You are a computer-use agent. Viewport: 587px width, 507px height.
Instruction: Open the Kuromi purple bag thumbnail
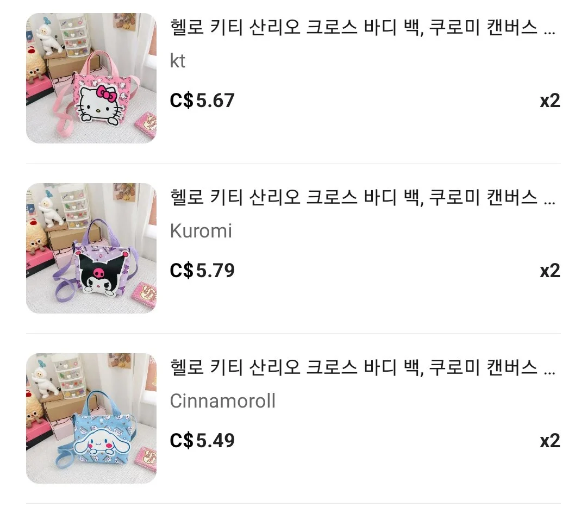click(x=91, y=248)
